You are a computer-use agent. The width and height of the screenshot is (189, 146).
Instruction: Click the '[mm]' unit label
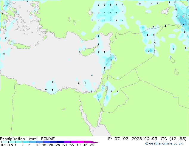click(x=33, y=139)
